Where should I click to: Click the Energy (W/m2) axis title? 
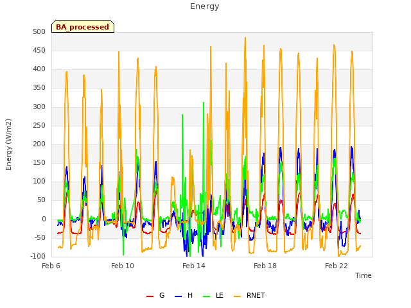click(8, 144)
